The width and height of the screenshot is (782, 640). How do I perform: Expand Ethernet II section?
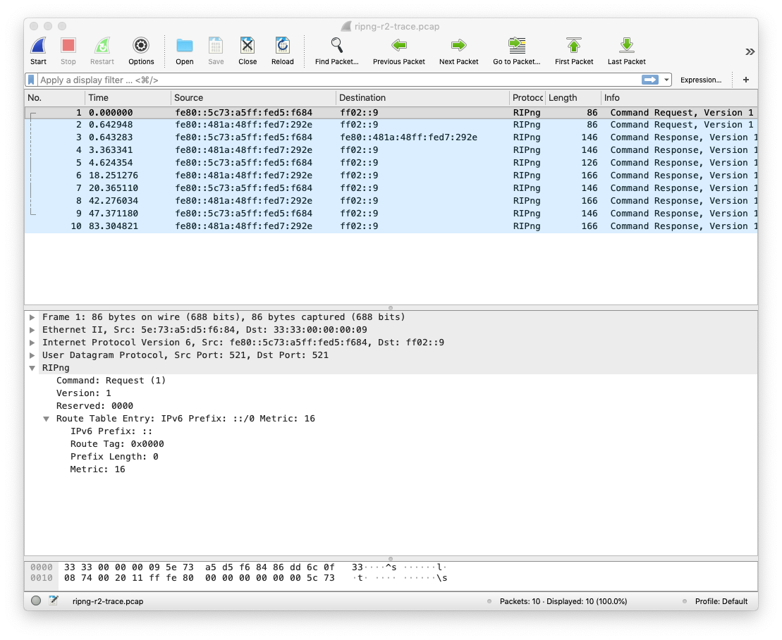tap(32, 330)
